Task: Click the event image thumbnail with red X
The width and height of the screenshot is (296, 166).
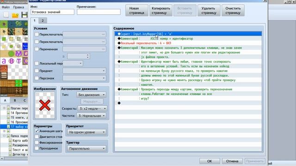Action: (45, 105)
